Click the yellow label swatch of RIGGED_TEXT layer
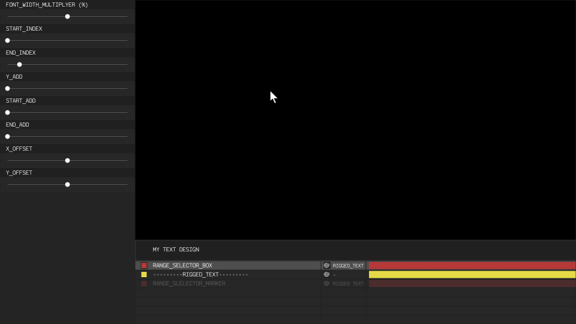The image size is (576, 324). point(144,274)
